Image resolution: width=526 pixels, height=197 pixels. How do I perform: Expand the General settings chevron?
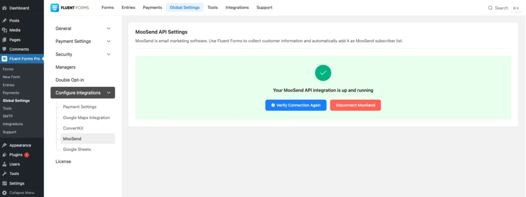[108, 29]
